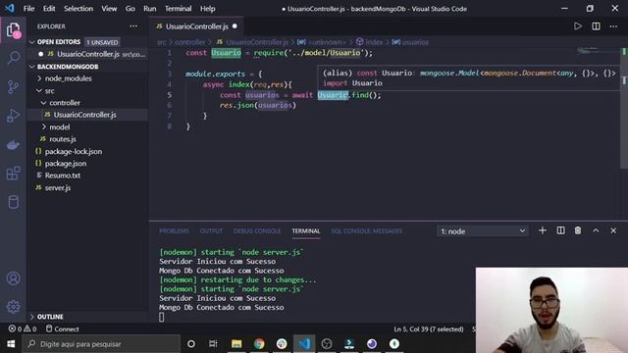Open the Accounts menu

[13, 278]
